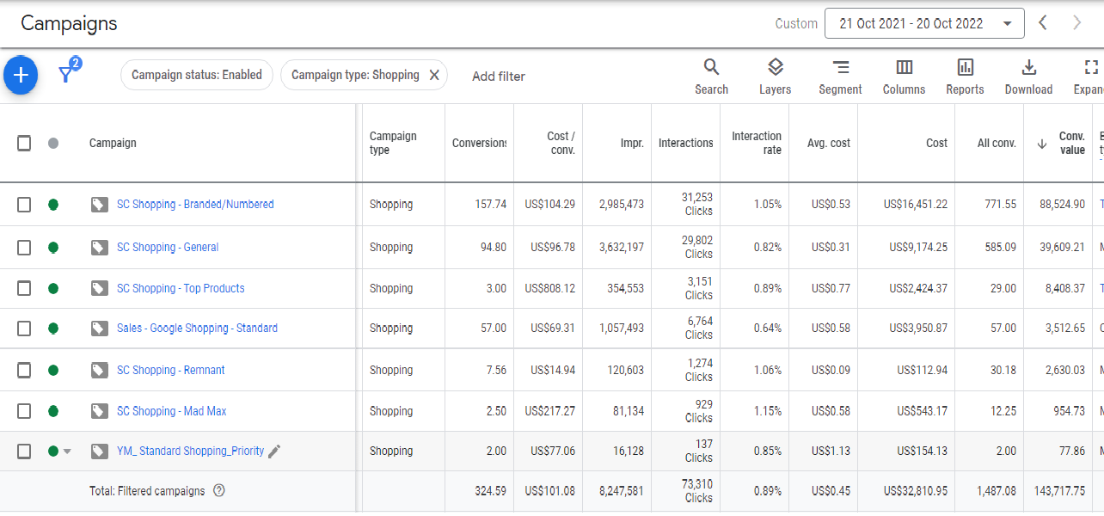Expand status dropdown for YM_ Standard Shopping_Priority

tap(67, 451)
